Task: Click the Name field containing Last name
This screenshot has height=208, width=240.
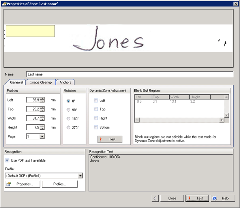Action: click(x=129, y=74)
